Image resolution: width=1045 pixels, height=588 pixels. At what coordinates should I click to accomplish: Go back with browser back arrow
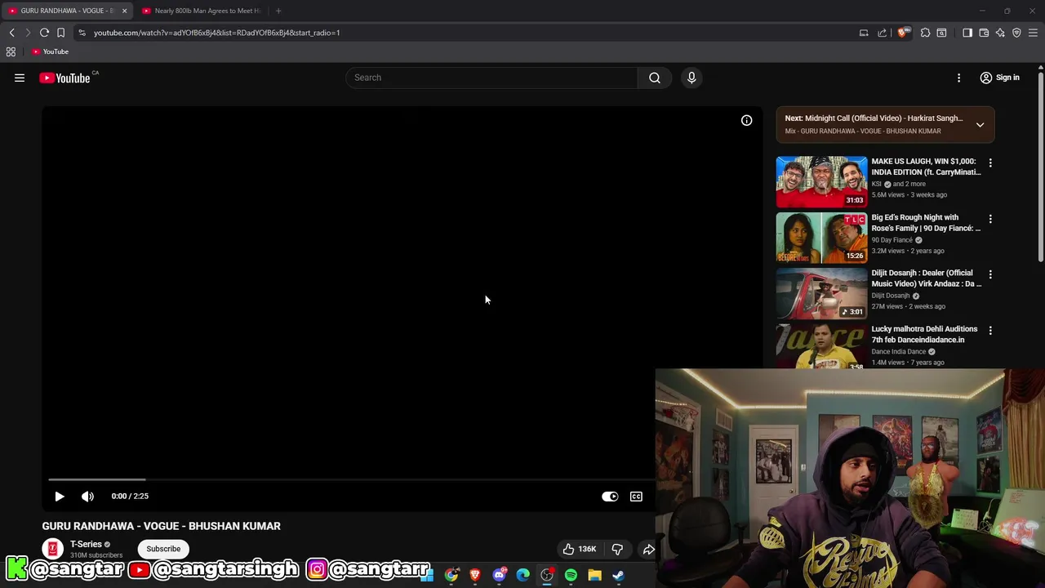(11, 33)
